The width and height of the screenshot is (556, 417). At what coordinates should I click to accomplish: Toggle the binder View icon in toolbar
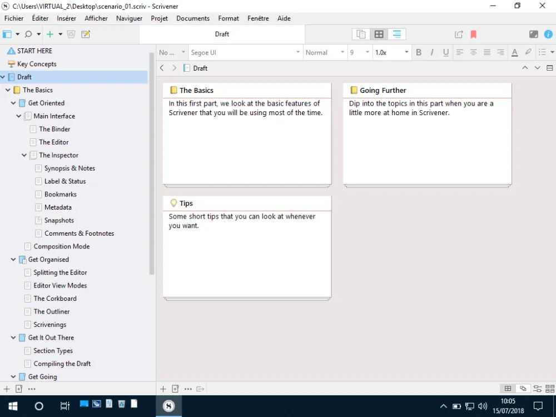pos(7,34)
